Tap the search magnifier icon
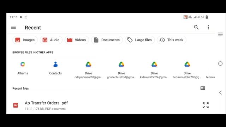The image size is (226, 127). 196,27
